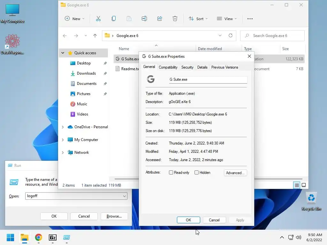The height and width of the screenshot is (245, 327).
Task: Expand the My Computer tree node
Action: click(63, 140)
